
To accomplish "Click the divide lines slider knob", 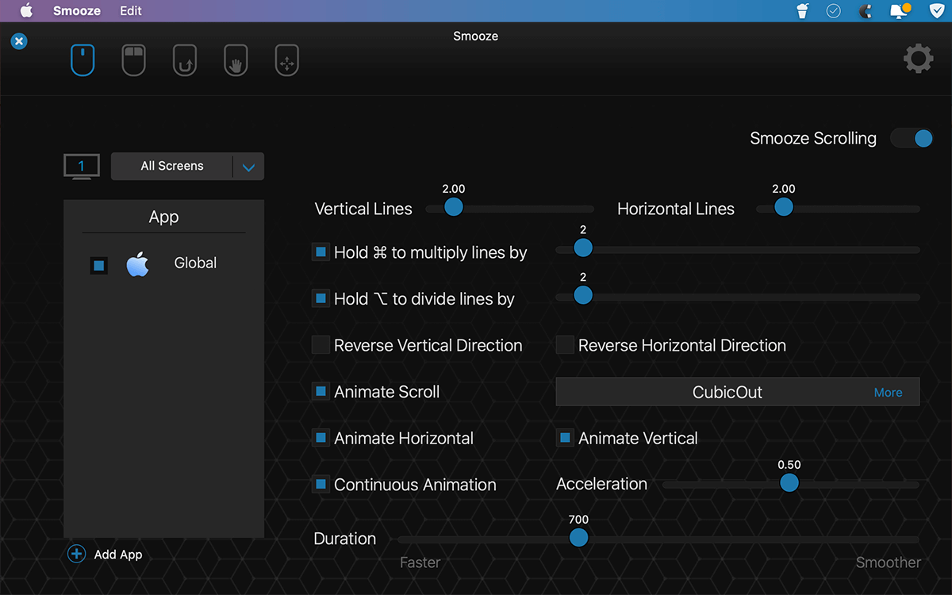I will [583, 295].
